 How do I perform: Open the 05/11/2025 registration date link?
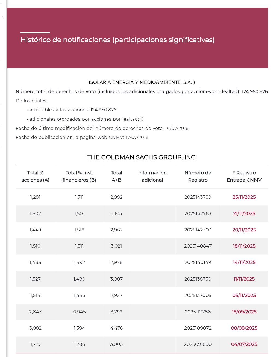pyautogui.click(x=244, y=295)
